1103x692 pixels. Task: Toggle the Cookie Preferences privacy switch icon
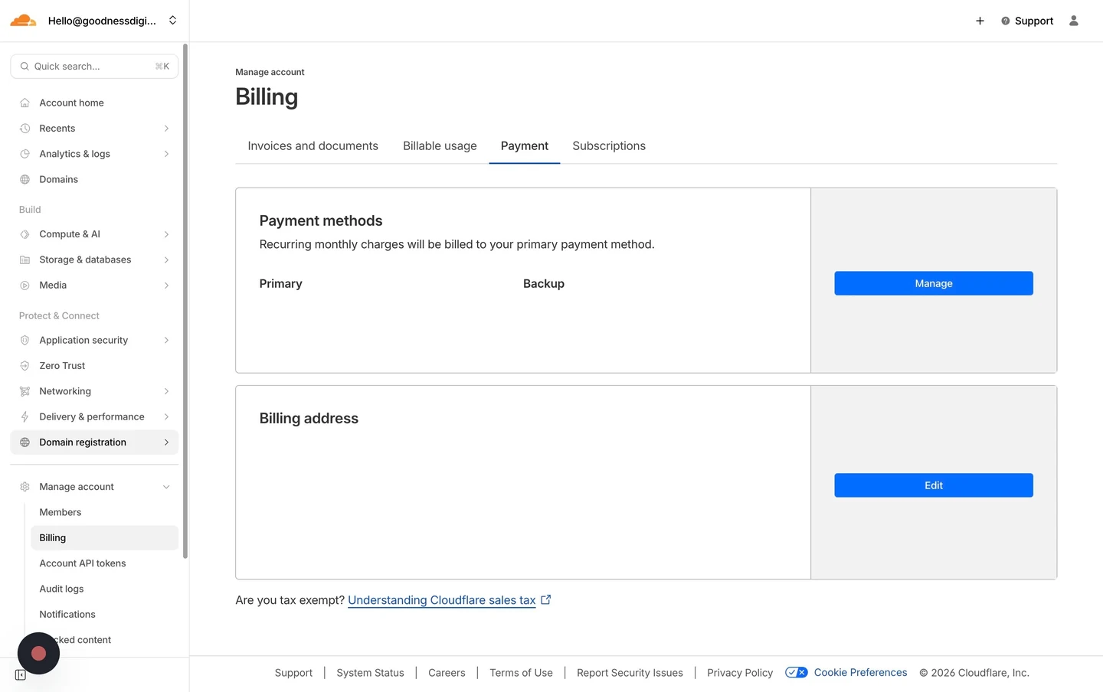[x=796, y=673]
